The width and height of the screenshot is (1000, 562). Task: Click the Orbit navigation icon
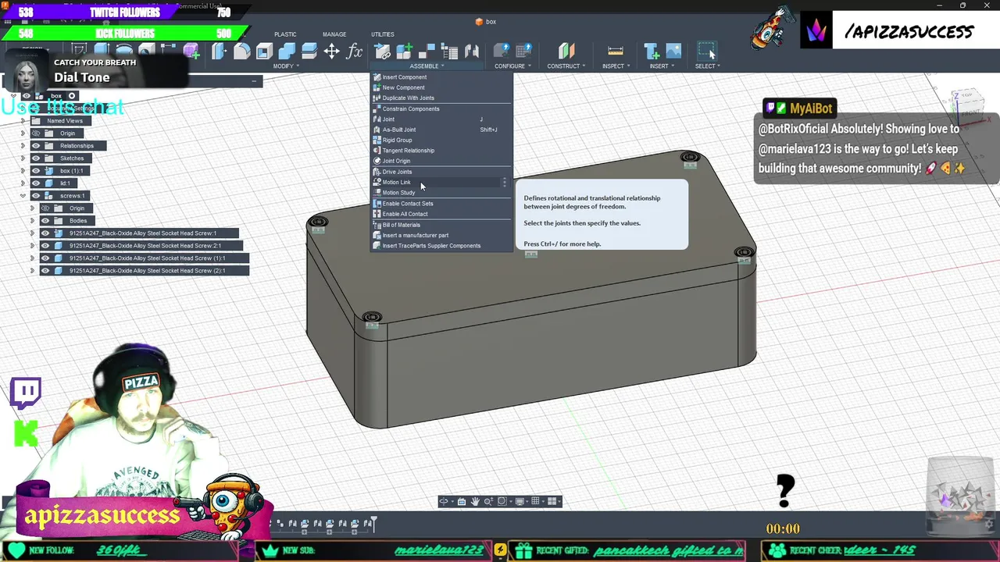coord(444,501)
